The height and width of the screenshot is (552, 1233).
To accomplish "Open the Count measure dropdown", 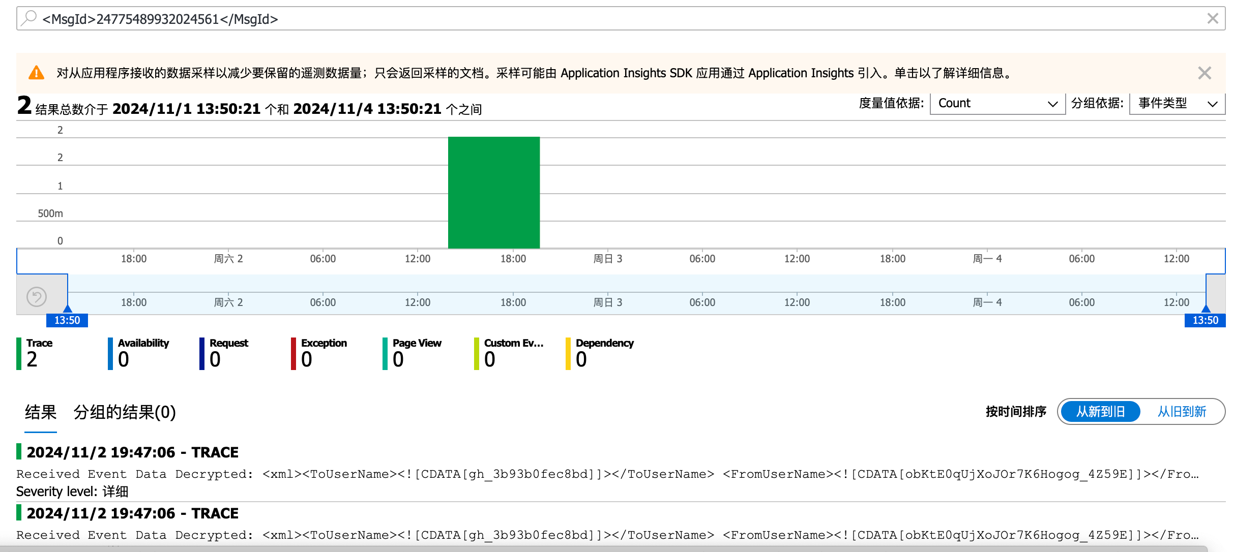I will coord(997,104).
